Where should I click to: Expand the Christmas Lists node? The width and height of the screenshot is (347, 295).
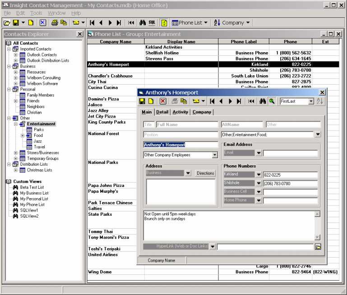tap(16, 170)
